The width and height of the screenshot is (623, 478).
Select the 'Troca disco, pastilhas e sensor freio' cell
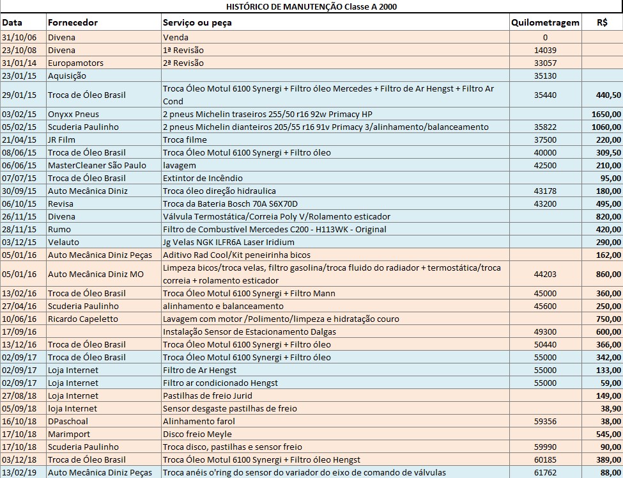click(335, 447)
